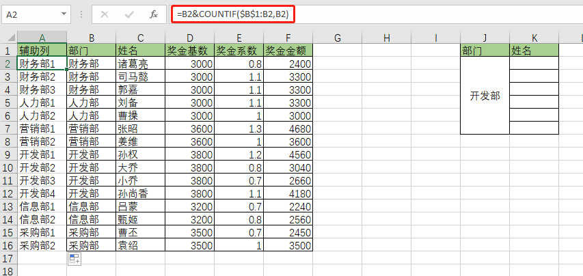Select cell containing 营销部1
The height and width of the screenshot is (276, 583).
(x=42, y=128)
